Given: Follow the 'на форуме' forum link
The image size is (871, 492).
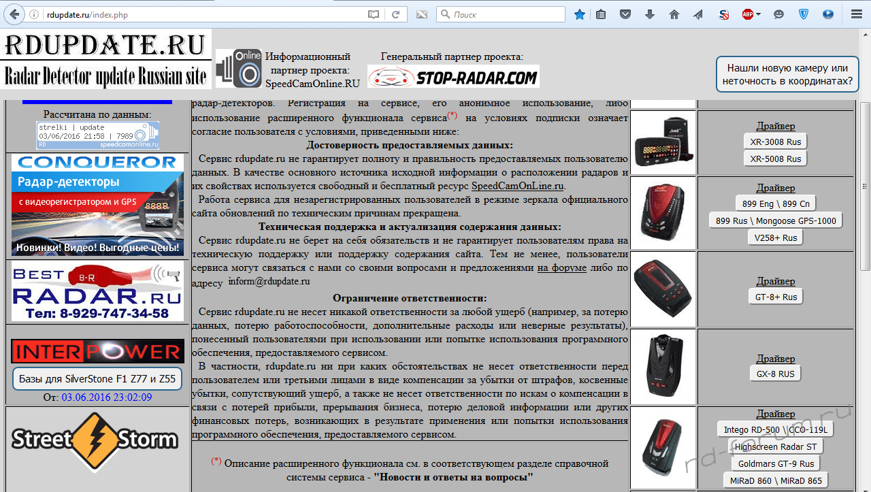Looking at the screenshot, I should point(561,267).
